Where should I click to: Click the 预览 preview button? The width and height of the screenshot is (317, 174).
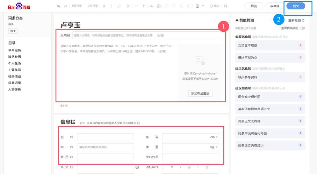[x=254, y=6]
